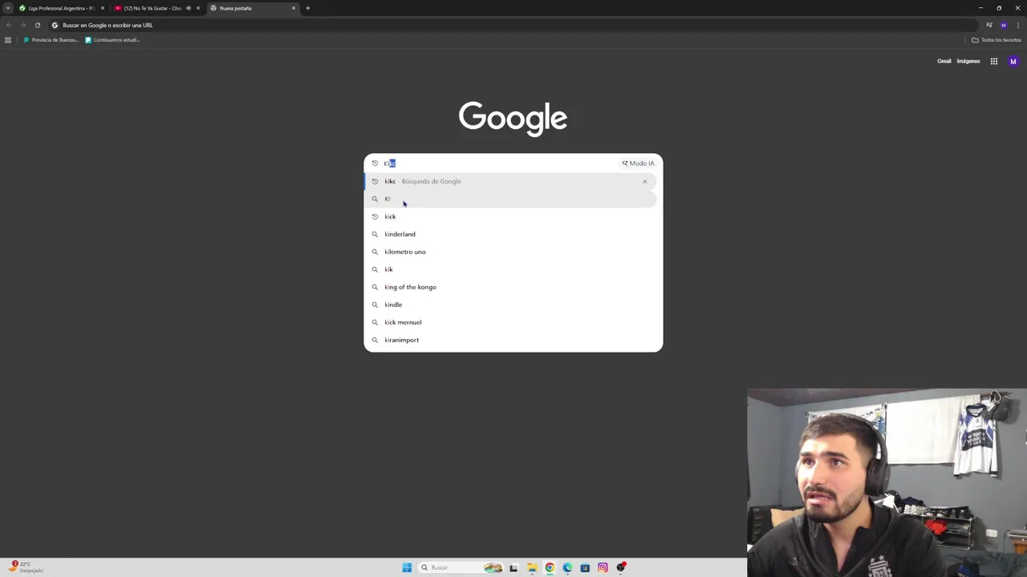Open the apps grid shortcut in bookmarks bar

[x=8, y=40]
